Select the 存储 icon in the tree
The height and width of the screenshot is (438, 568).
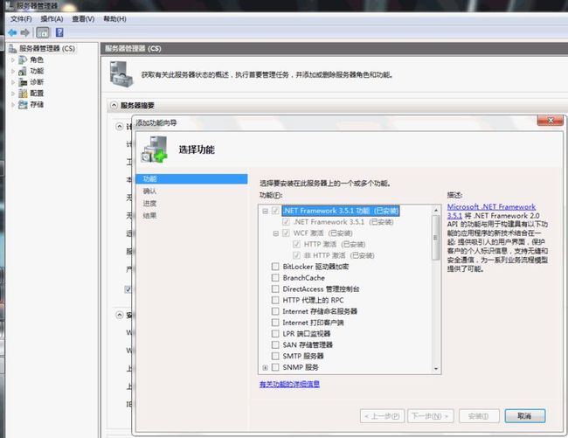[23, 105]
